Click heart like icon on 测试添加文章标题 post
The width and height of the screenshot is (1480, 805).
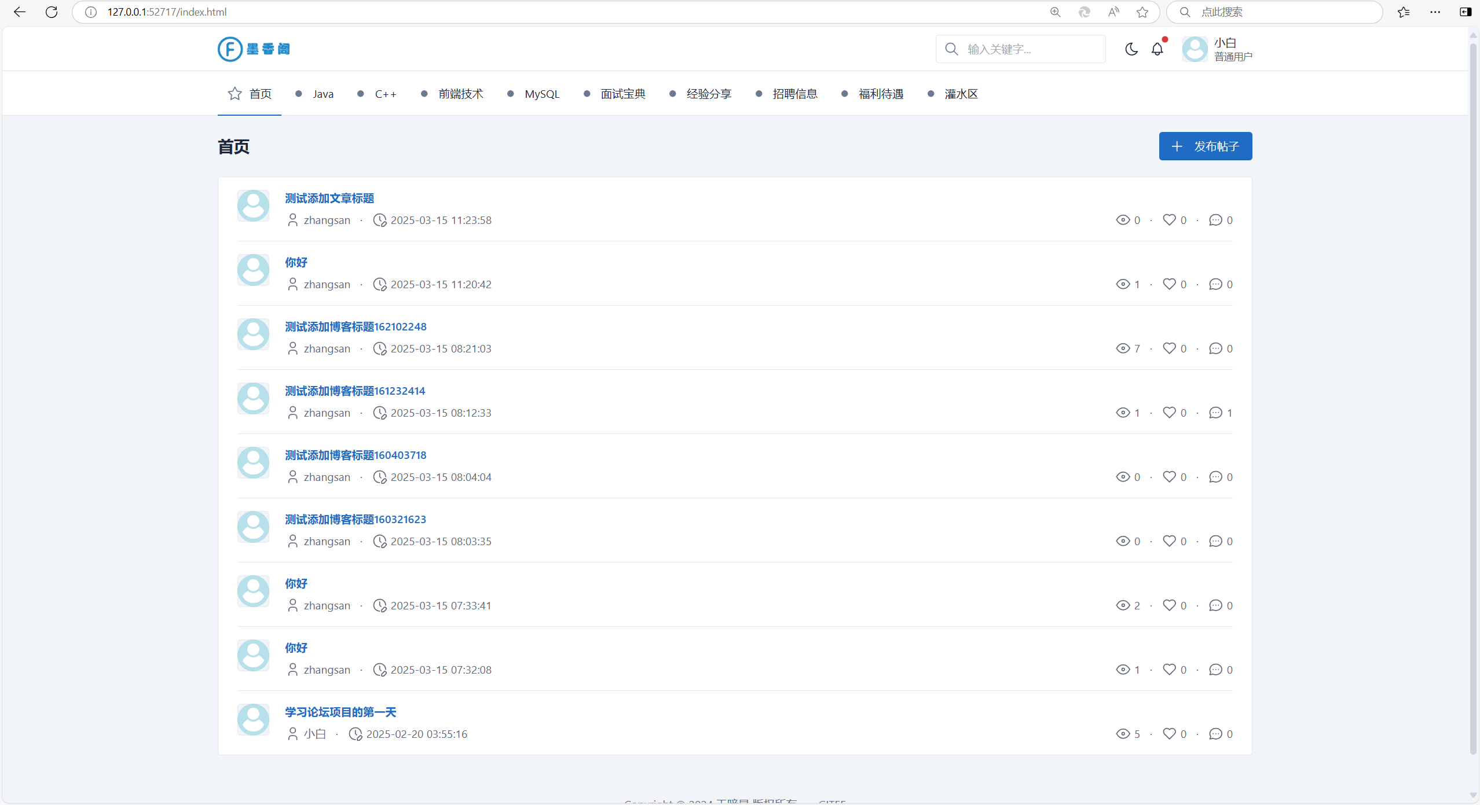(1169, 220)
